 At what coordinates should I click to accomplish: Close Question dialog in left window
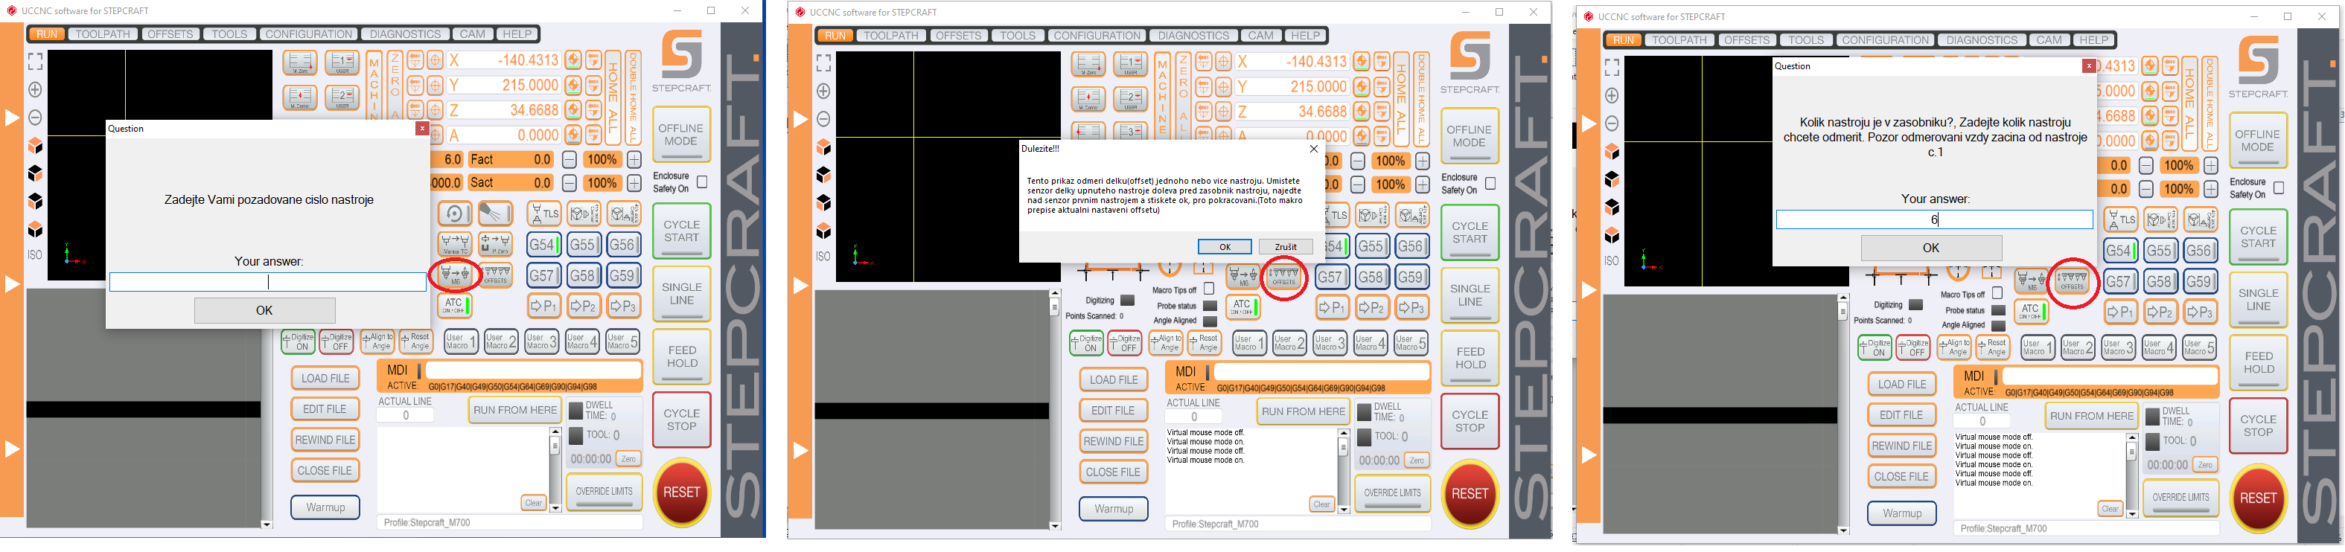pos(422,128)
